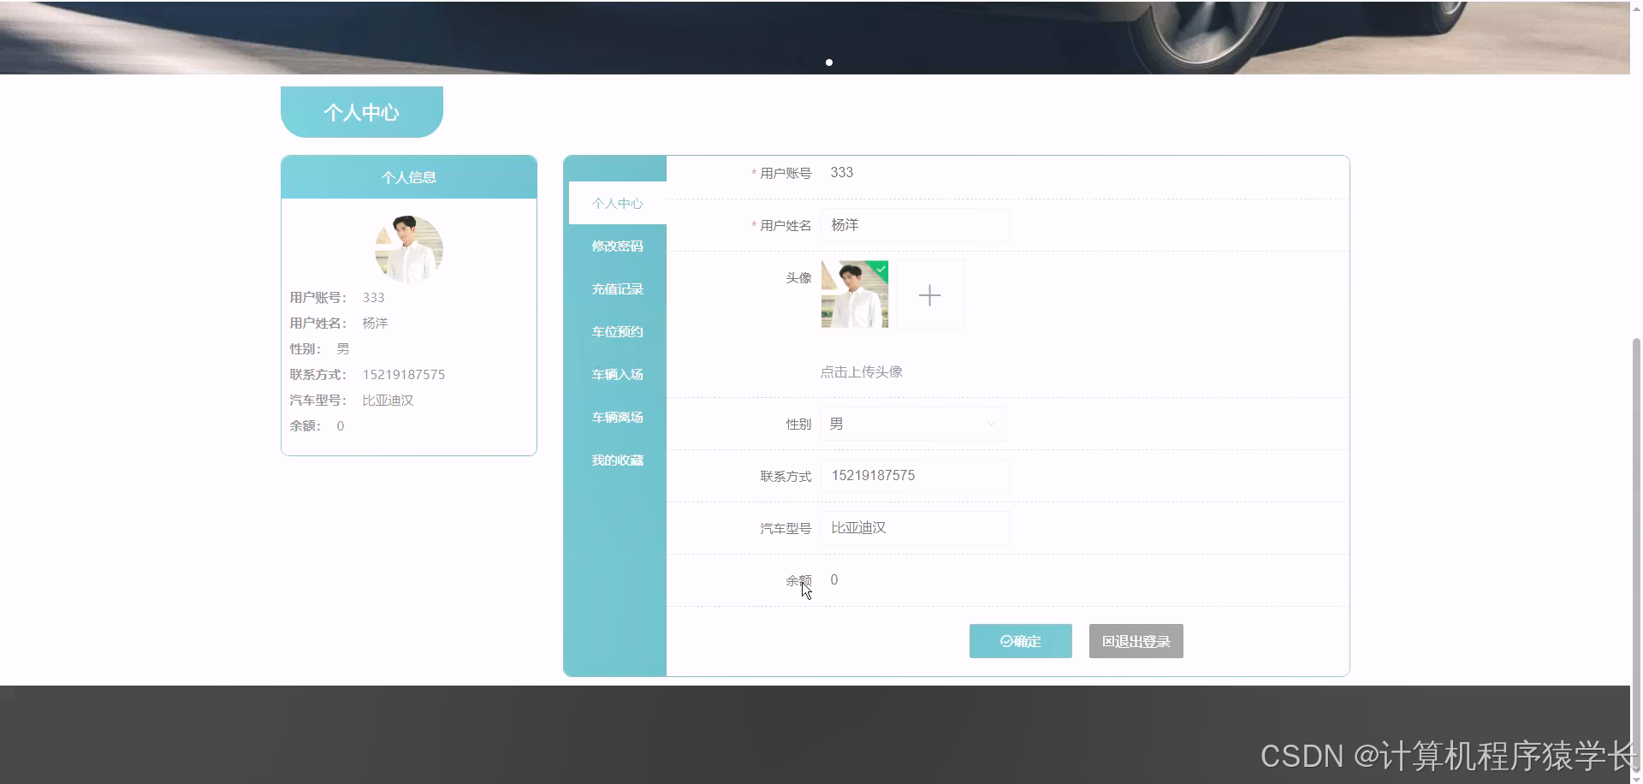Screen dimensions: 1643x784
Task: Click the 确定 confirm button
Action: tap(1020, 641)
